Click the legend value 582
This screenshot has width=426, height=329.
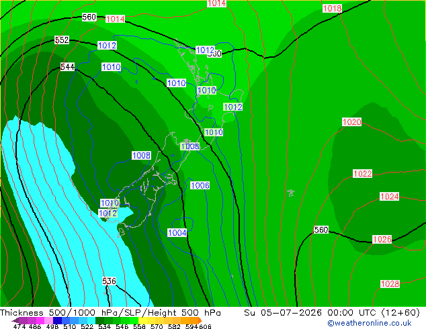(x=174, y=326)
